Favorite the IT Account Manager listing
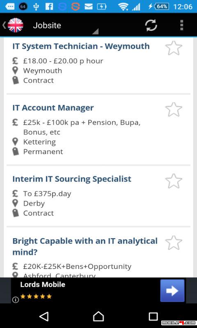Viewport: 197px width, 328px height. pyautogui.click(x=174, y=109)
